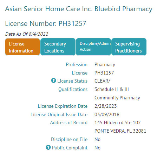Click the PONTE VEDRA, FL 32081 line
This screenshot has height=155, width=157.
(x=120, y=131)
